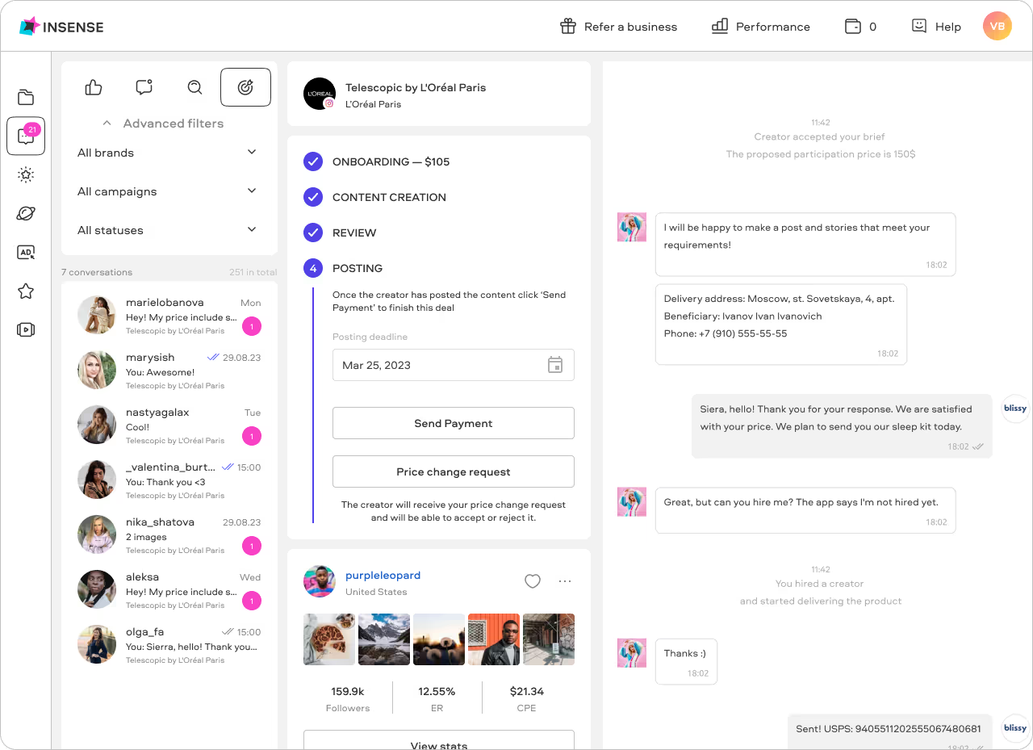Select the thumbs-up filter tab
Image resolution: width=1033 pixels, height=750 pixels.
(x=94, y=87)
